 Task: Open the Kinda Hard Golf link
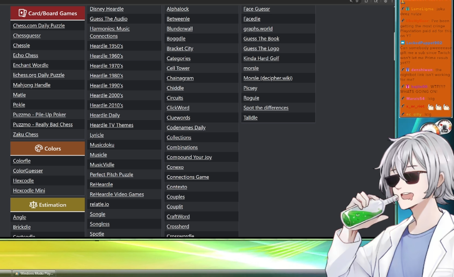(261, 59)
